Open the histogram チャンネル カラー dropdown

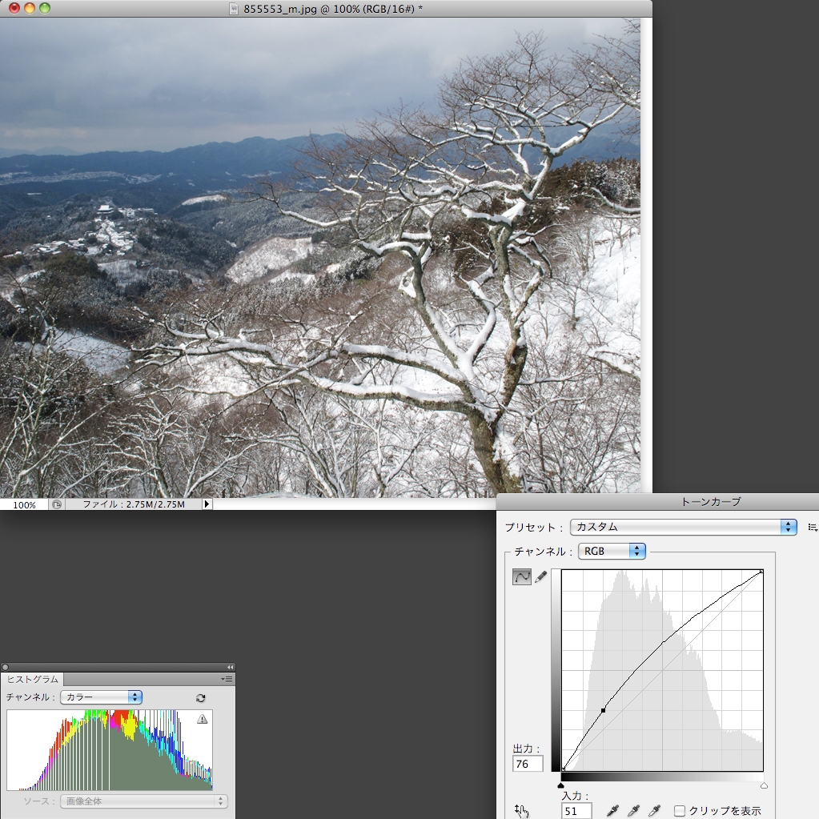[101, 697]
